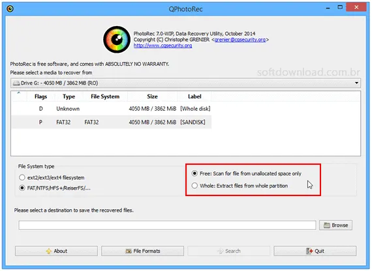Click the exit icon on Quit button

click(309, 251)
